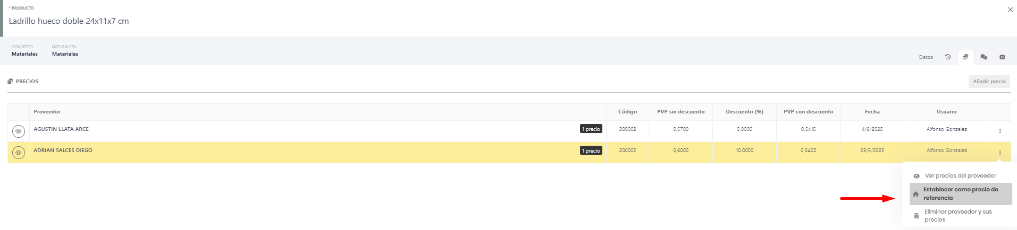Image resolution: width=1017 pixels, height=230 pixels.
Task: Click the house icon for reference price
Action: pos(915,194)
